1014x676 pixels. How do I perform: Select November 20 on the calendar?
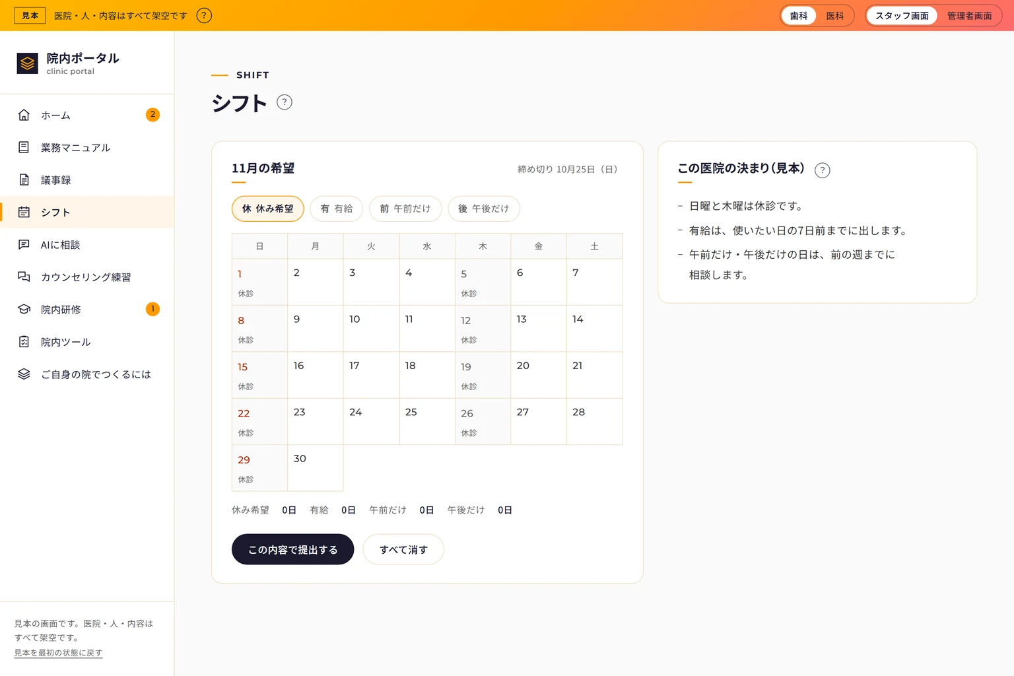point(539,375)
